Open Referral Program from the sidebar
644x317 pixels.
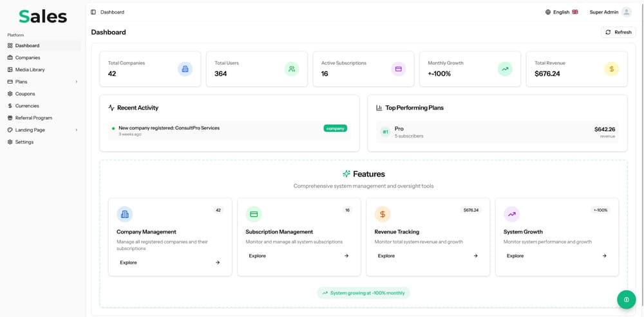pos(33,118)
